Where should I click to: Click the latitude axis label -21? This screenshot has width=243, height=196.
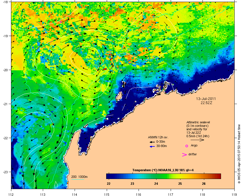pos(5,104)
